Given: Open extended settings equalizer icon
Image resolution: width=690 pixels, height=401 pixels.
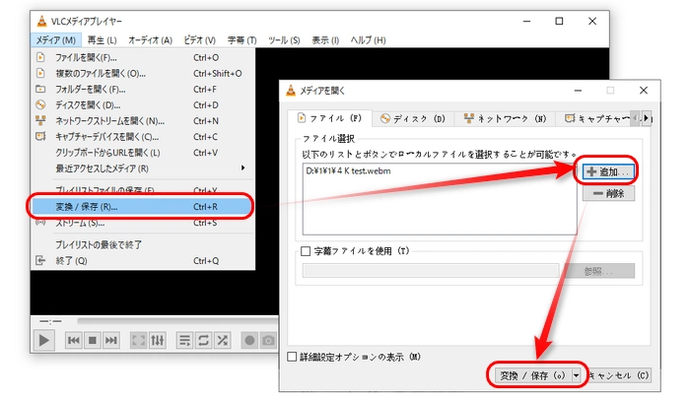Looking at the screenshot, I should click(158, 340).
